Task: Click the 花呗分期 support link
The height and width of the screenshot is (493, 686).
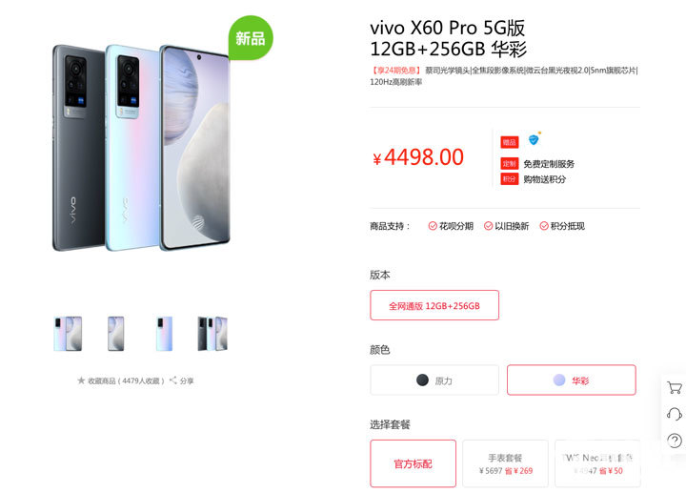Action: [451, 226]
